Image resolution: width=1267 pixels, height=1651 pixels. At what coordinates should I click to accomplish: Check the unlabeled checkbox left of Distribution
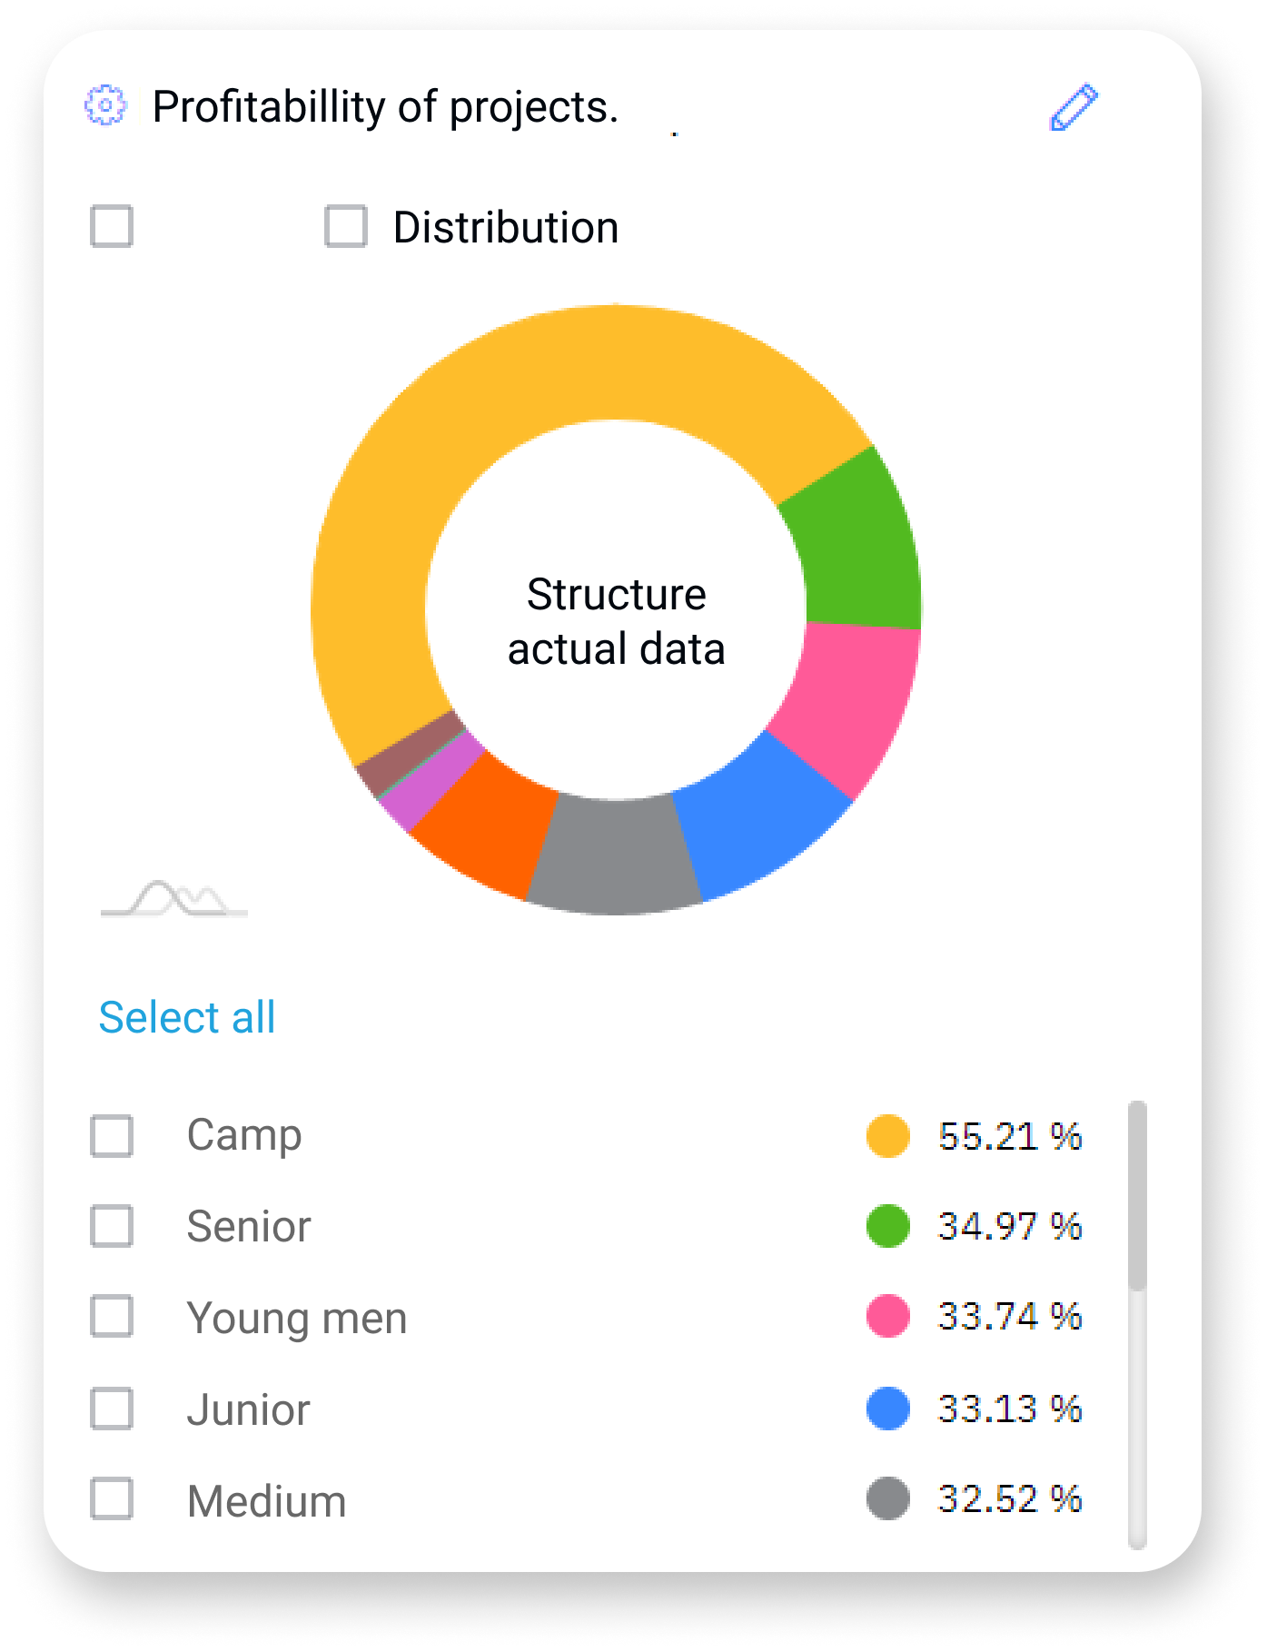coord(112,226)
